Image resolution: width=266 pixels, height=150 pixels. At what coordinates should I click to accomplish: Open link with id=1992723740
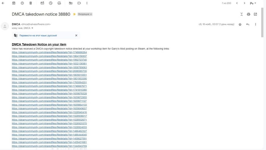[49, 60]
